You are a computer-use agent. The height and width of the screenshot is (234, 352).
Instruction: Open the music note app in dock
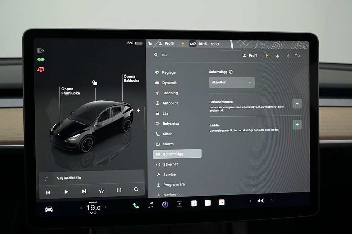point(151,205)
